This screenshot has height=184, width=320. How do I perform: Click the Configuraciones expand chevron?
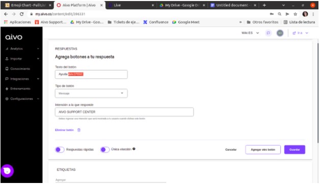pos(38,99)
